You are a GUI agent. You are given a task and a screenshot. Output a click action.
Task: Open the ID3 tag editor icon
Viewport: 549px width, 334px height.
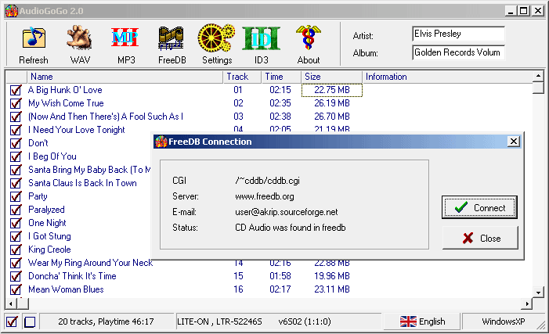pyautogui.click(x=262, y=38)
